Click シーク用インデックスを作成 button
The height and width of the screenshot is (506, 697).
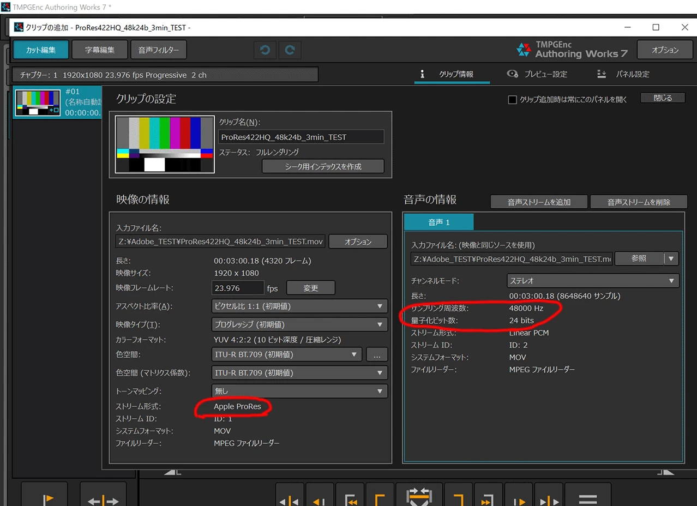tap(323, 166)
